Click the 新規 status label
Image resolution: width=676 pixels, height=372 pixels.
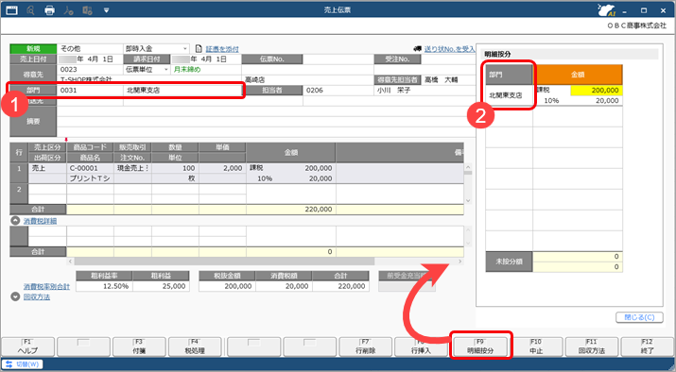pos(33,49)
